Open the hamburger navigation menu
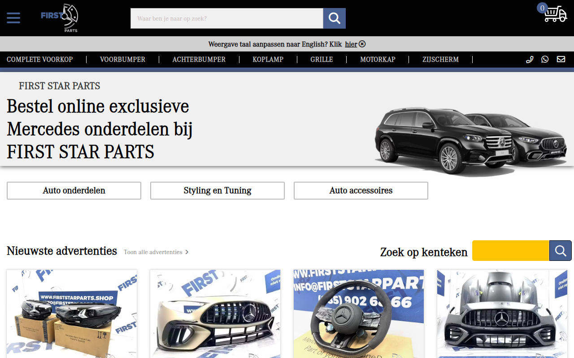The height and width of the screenshot is (358, 574). [x=13, y=18]
